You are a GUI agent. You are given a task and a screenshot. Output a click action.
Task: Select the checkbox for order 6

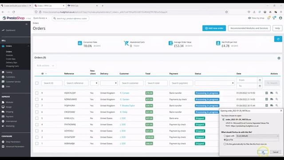37,112
